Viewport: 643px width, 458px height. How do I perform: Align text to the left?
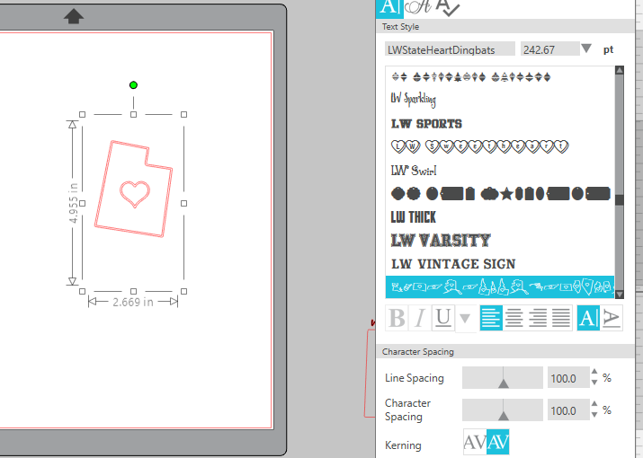(491, 318)
